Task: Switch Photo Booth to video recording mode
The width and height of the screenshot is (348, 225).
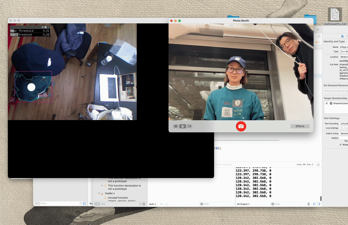Action: (x=189, y=126)
